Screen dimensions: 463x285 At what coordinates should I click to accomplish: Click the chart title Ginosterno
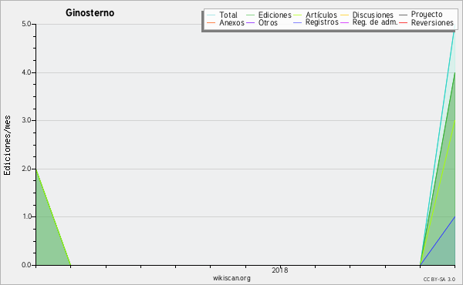click(90, 12)
